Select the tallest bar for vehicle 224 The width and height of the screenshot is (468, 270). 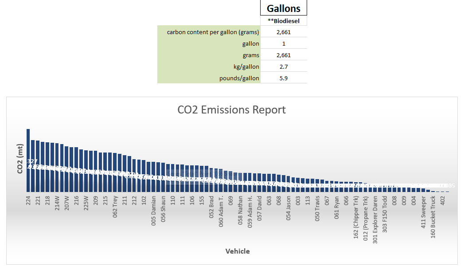(28, 160)
